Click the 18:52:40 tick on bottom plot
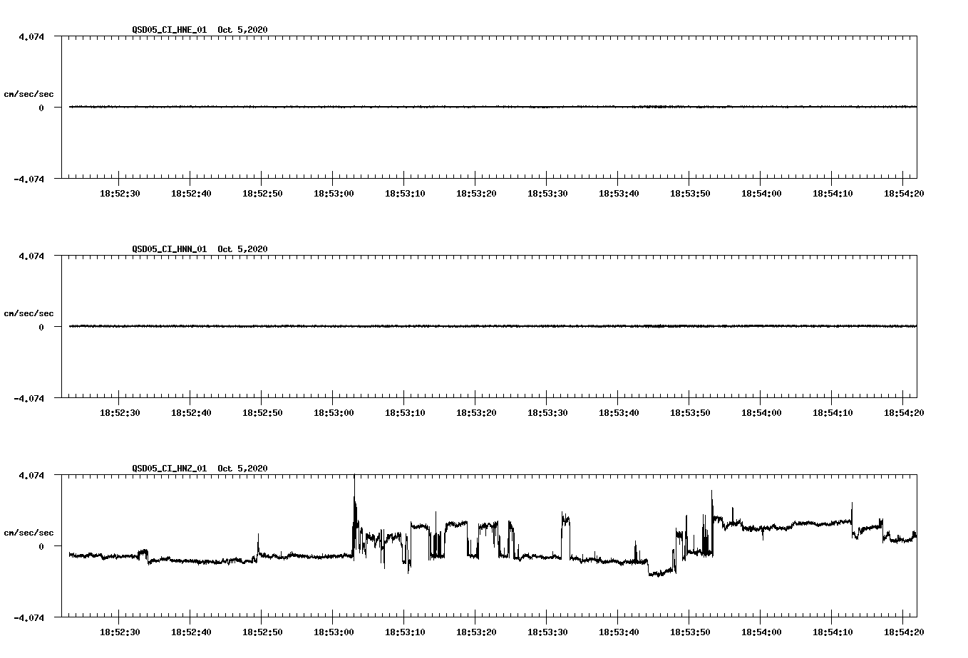The height and width of the screenshot is (658, 968). tap(190, 630)
